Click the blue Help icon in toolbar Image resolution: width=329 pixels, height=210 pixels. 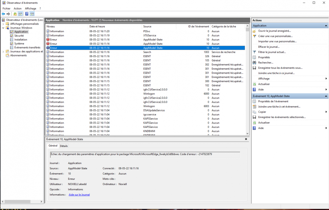coord(26,14)
